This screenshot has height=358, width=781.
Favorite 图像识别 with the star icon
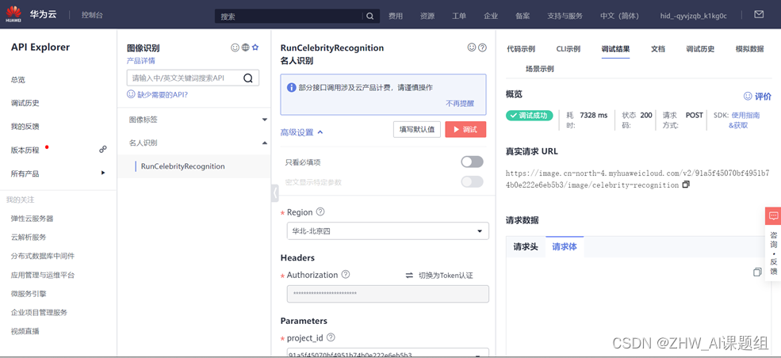[x=255, y=48]
